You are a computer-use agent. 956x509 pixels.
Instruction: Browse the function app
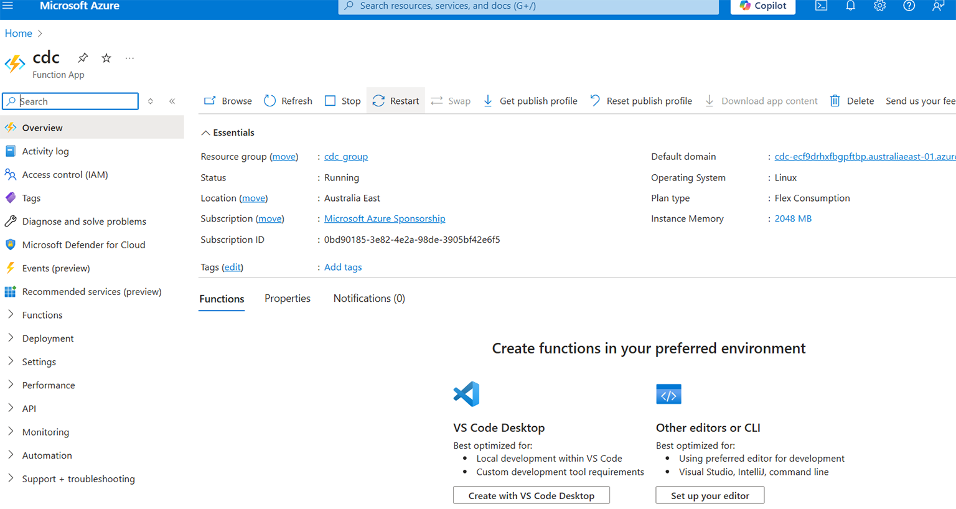coord(228,101)
